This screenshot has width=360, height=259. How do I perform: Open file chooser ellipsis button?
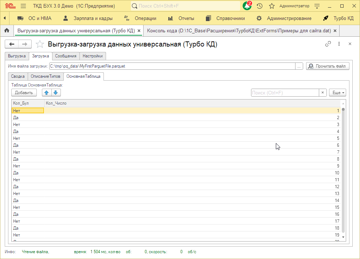299,66
